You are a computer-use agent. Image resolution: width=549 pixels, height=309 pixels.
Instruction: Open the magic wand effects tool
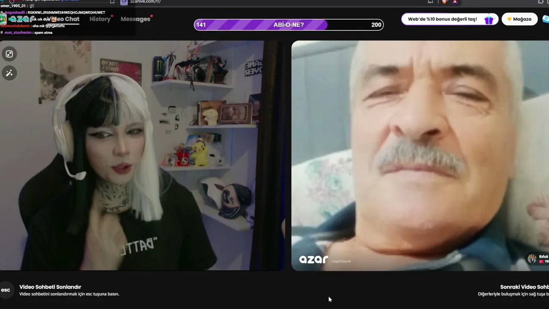9,73
